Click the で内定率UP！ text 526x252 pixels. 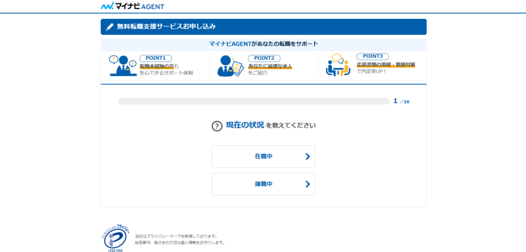click(372, 71)
